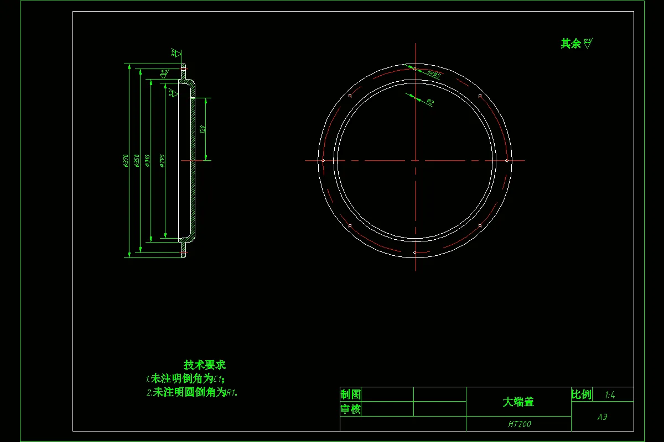This screenshot has height=442, width=664.
Task: Click the 制图 title block cell
Action: click(351, 394)
